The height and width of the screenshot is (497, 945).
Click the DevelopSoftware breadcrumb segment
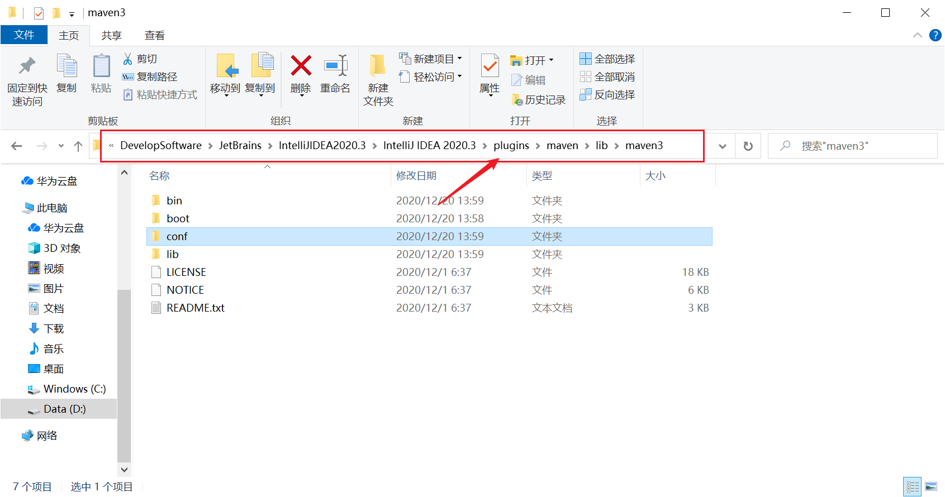pyautogui.click(x=161, y=145)
